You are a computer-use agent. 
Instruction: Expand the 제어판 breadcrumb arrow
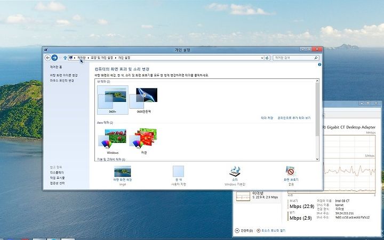(88, 58)
